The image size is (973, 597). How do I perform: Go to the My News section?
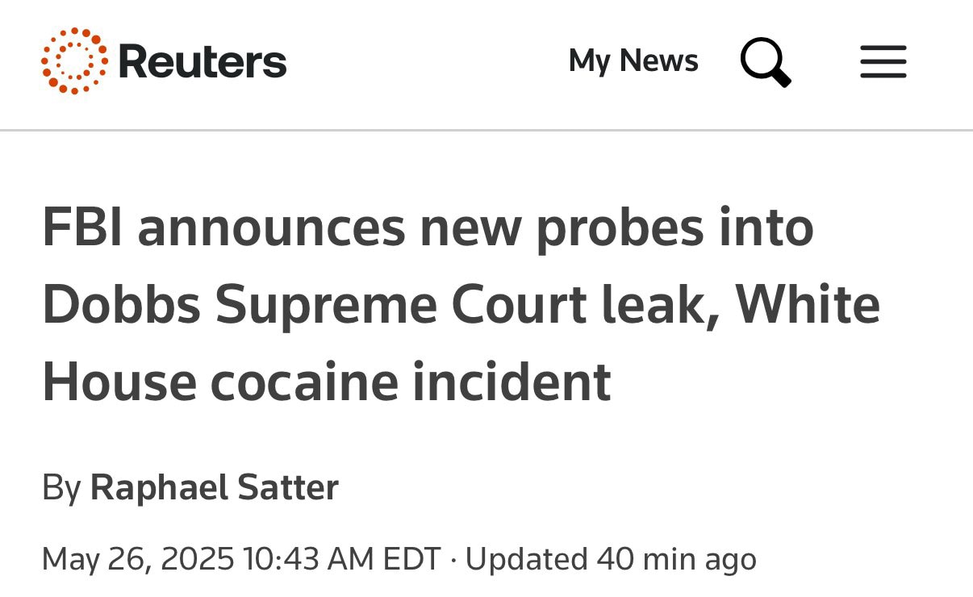pyautogui.click(x=633, y=61)
